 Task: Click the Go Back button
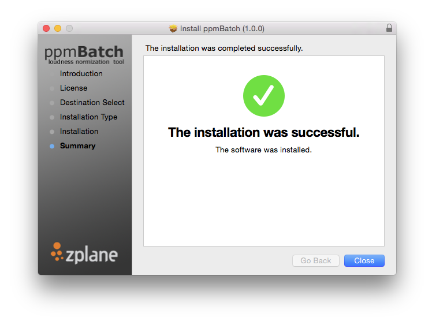coord(316,261)
